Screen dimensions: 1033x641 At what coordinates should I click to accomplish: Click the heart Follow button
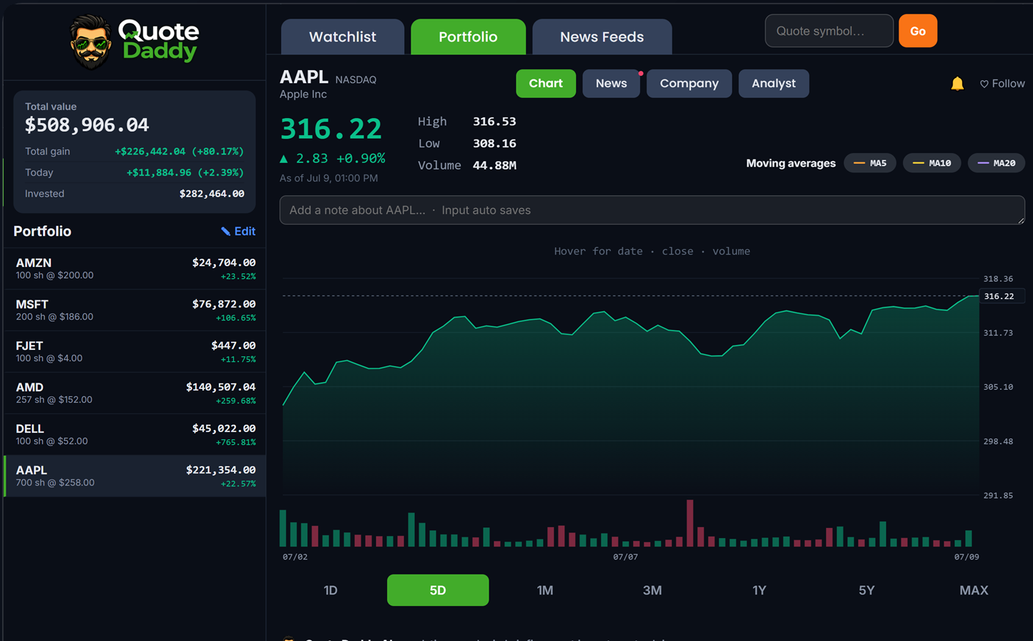(x=1002, y=84)
